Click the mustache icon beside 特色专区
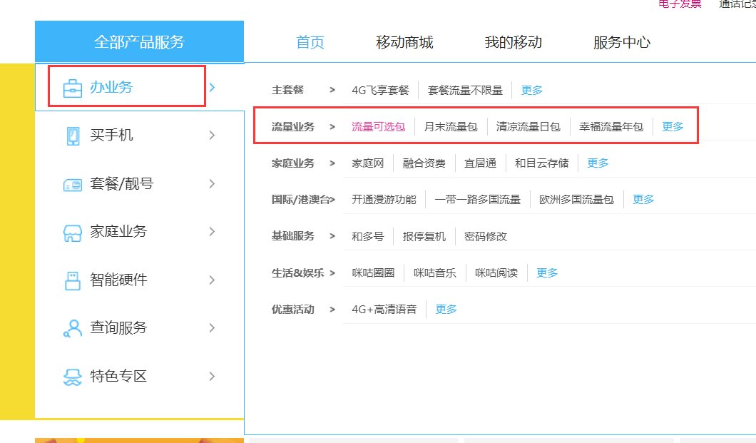This screenshot has width=756, height=443. [x=72, y=377]
